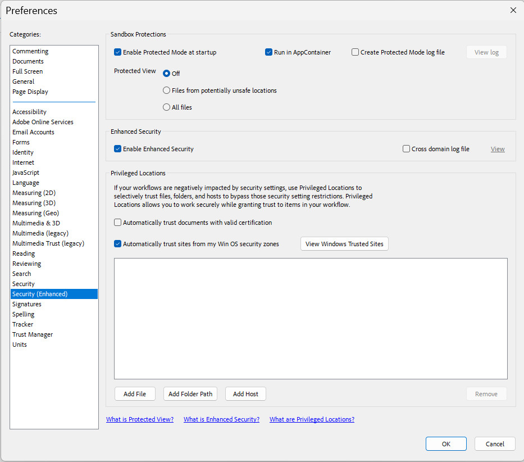This screenshot has height=462, width=524.
Task: Click the Add Host button
Action: pyautogui.click(x=245, y=394)
